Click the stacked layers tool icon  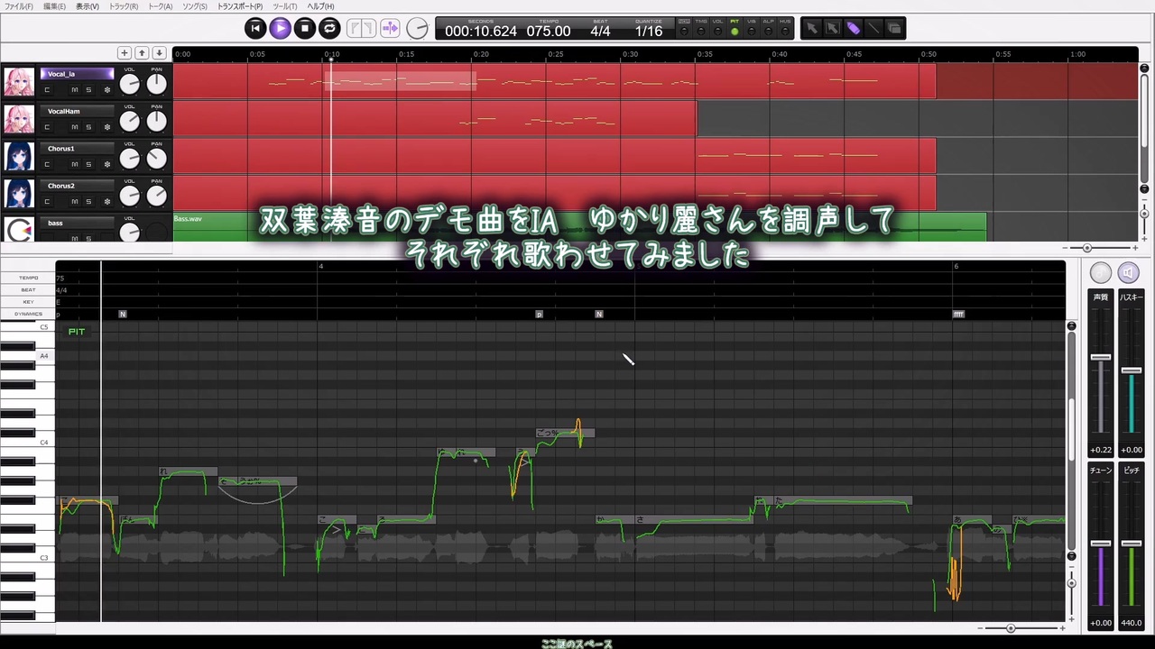click(894, 28)
